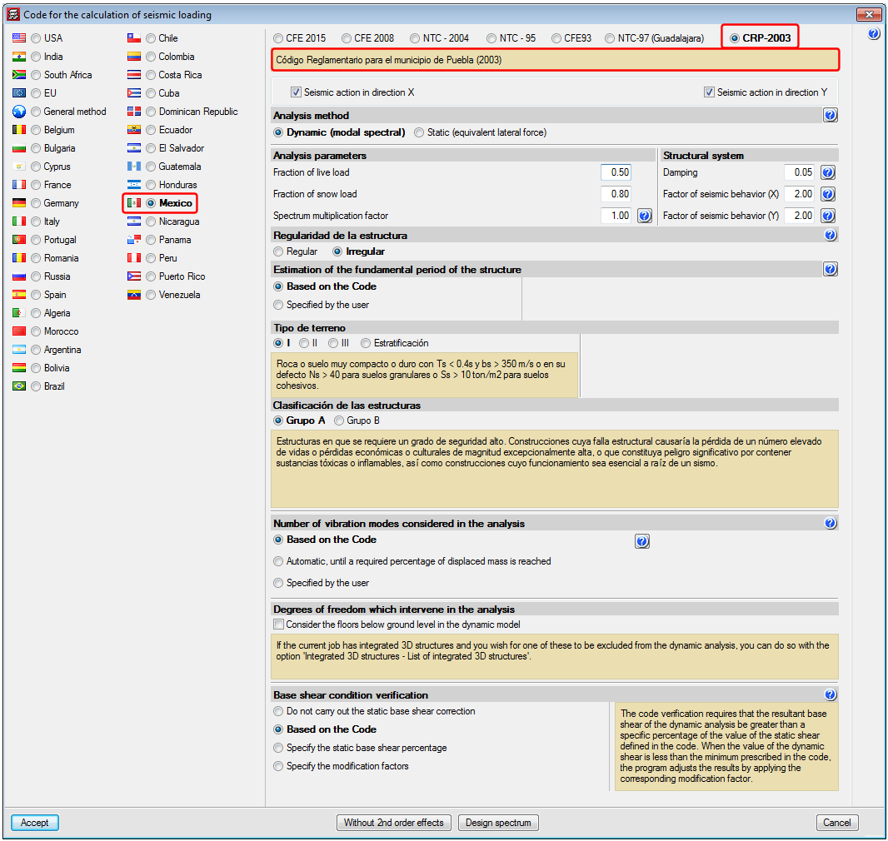This screenshot has height=841, width=888.
Task: Open help for Factor of seismic behavior (X)
Action: [x=827, y=194]
